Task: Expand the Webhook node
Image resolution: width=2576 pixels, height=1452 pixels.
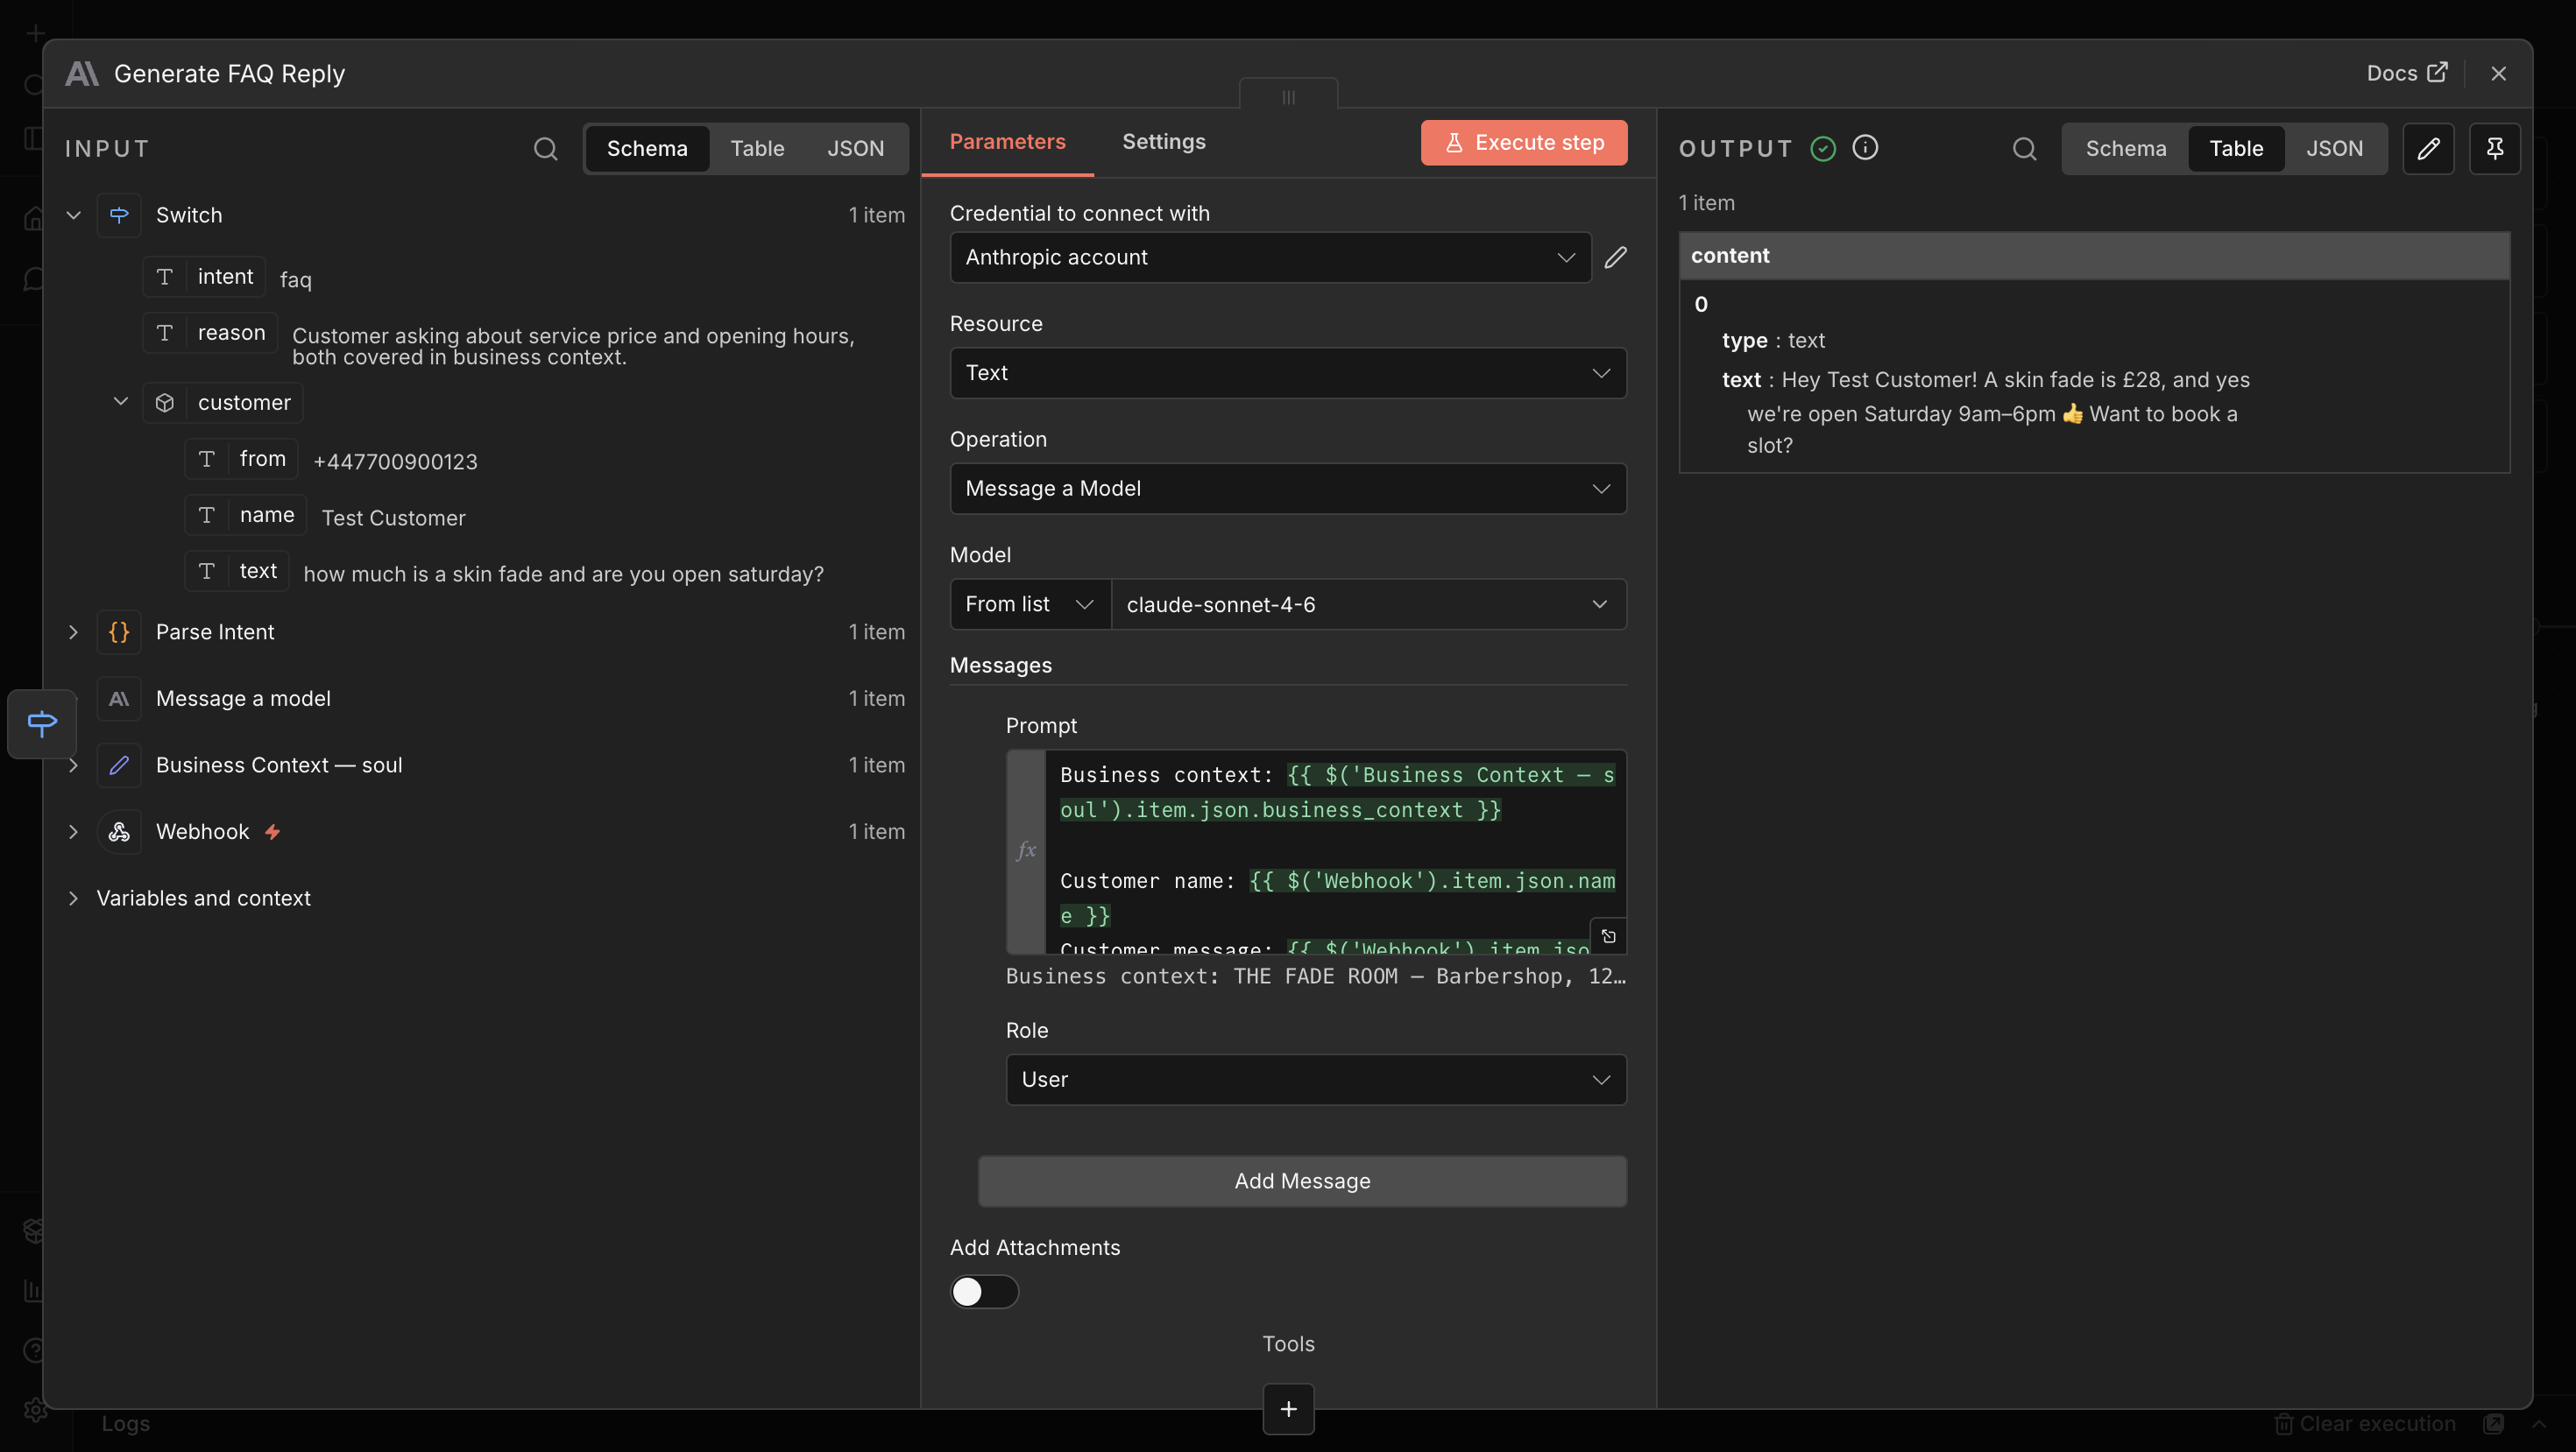Action: 73,831
